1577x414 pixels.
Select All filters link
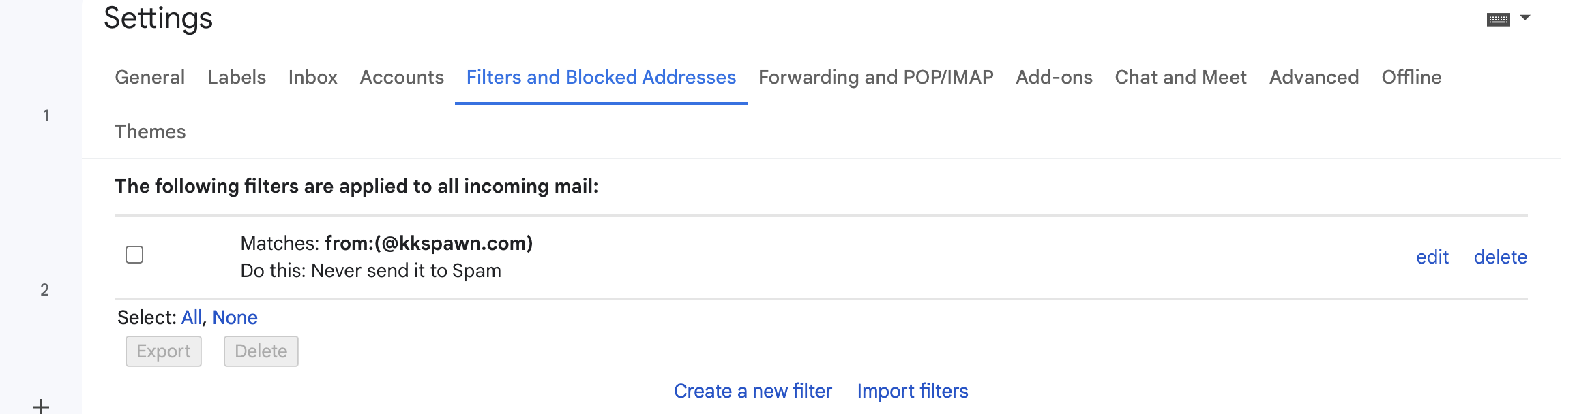192,317
